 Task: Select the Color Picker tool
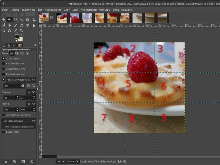point(15,31)
